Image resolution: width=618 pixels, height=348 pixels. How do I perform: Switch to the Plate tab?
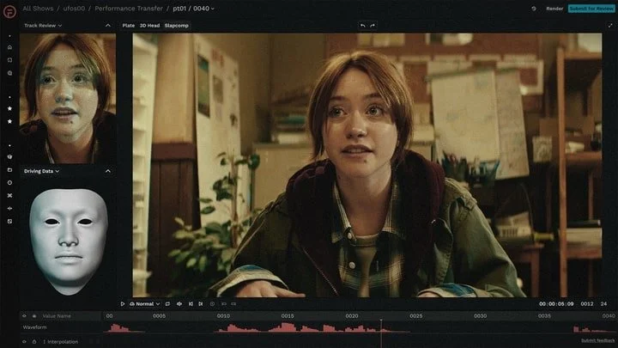pos(128,26)
